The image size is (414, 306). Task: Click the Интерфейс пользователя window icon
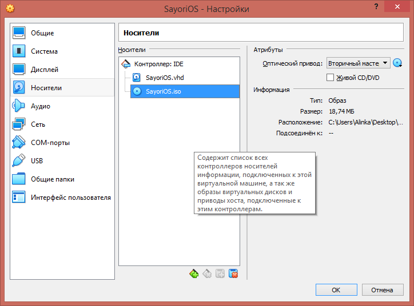pyautogui.click(x=19, y=197)
